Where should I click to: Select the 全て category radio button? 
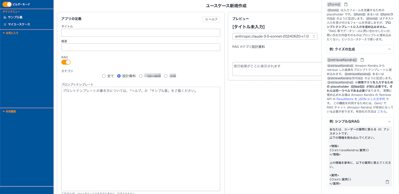point(104,75)
